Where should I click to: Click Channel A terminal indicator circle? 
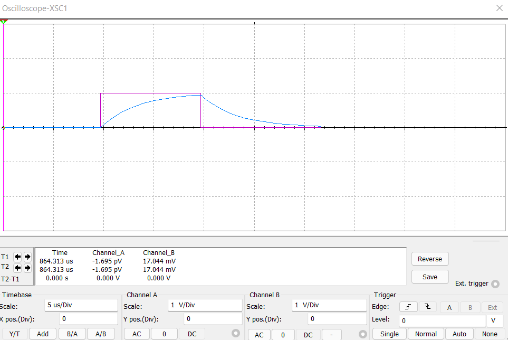coord(236,333)
